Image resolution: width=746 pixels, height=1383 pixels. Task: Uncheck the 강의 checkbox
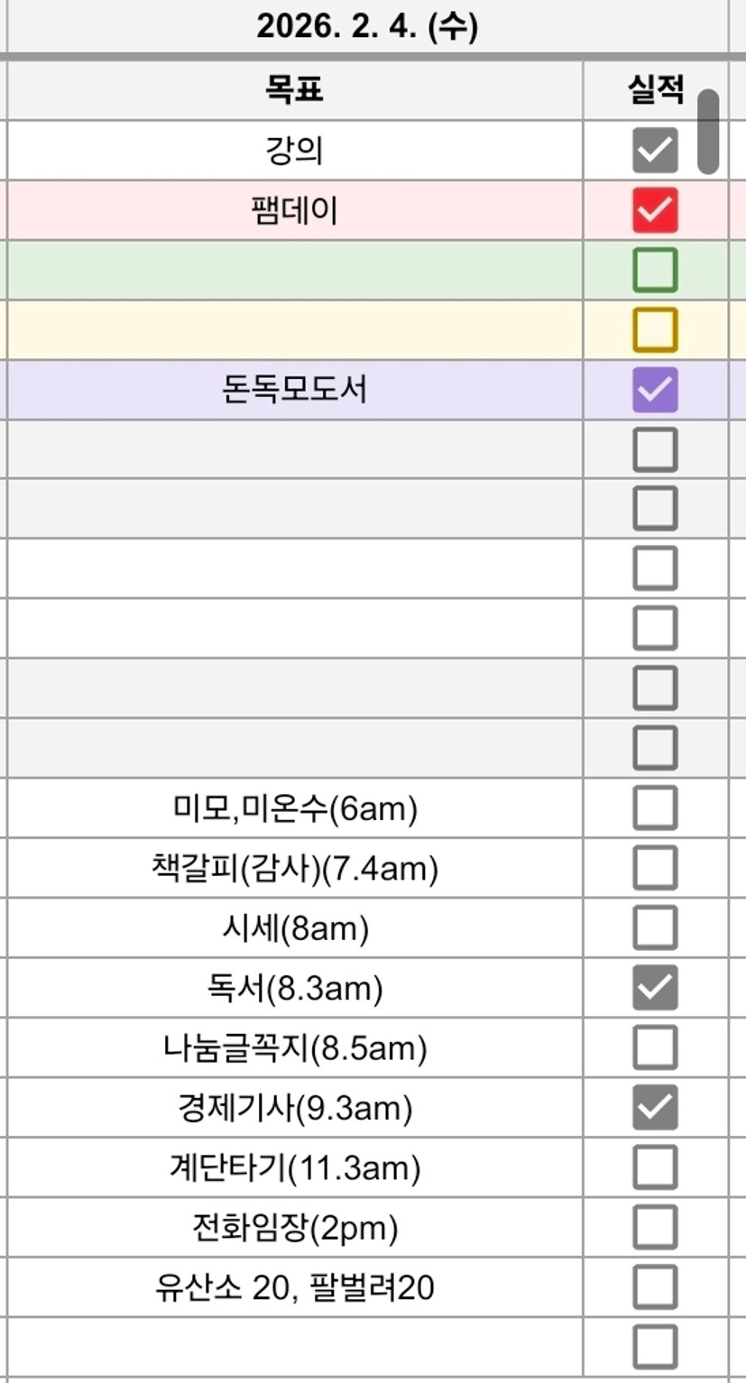(654, 150)
